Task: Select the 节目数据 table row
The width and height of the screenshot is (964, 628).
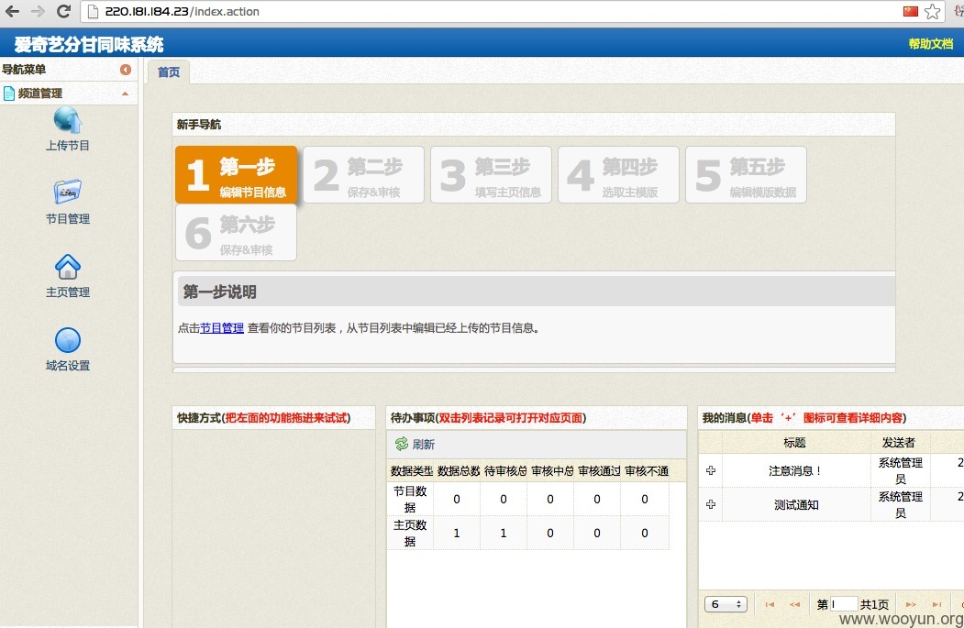Action: tap(528, 499)
